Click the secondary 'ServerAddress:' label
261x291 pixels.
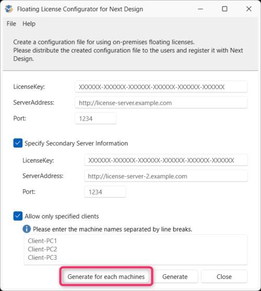coord(43,176)
